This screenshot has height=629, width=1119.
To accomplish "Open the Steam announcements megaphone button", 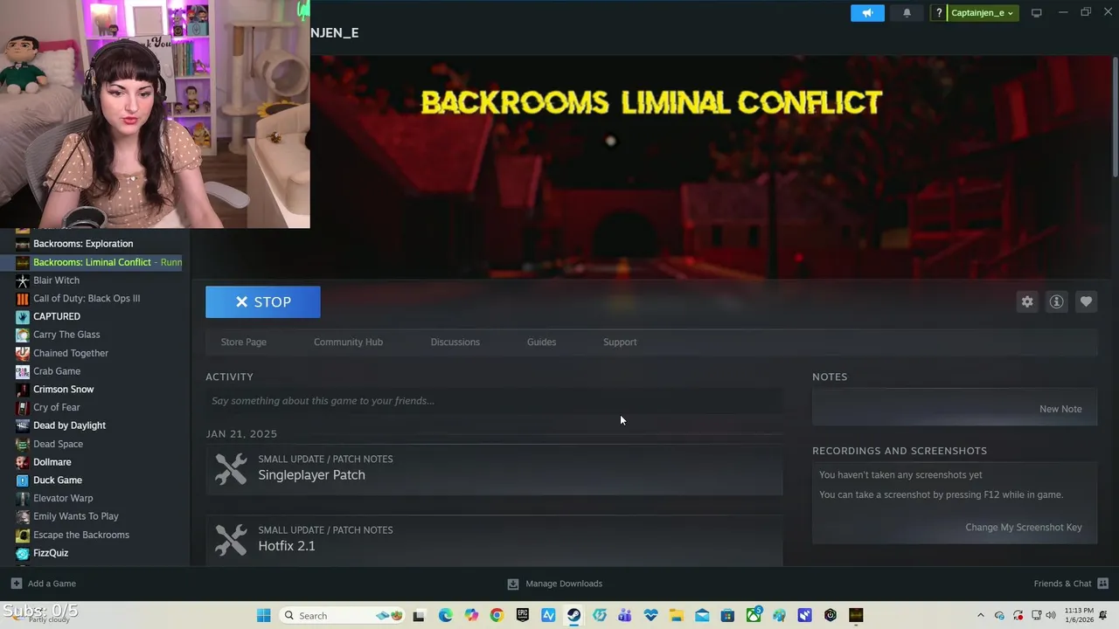I will (867, 13).
